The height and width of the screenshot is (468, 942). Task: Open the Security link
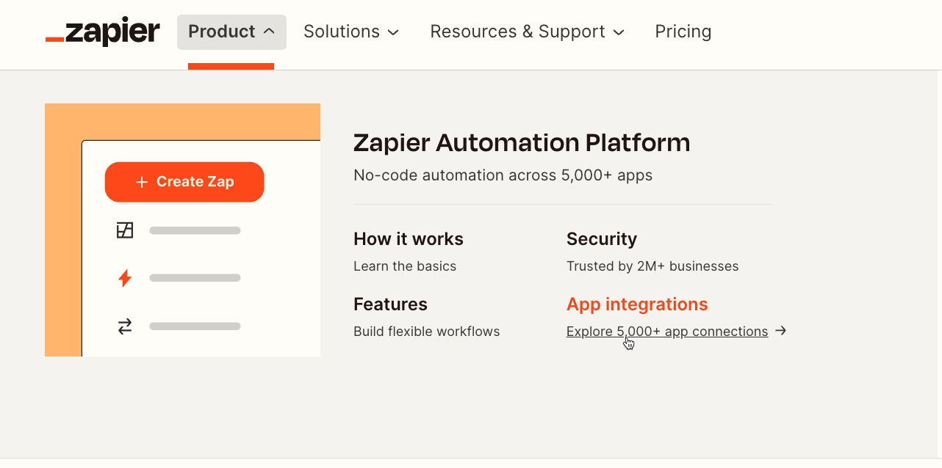point(602,239)
